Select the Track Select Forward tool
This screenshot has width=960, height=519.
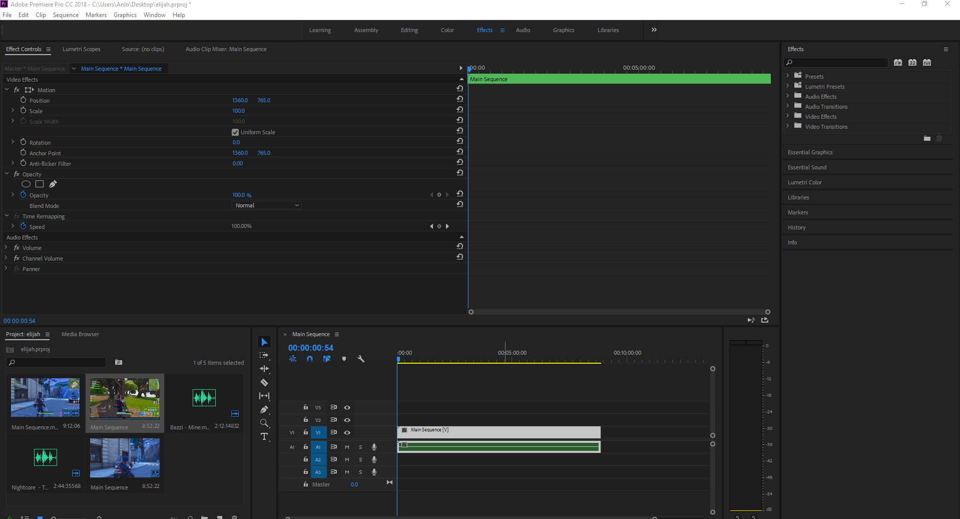tap(264, 355)
